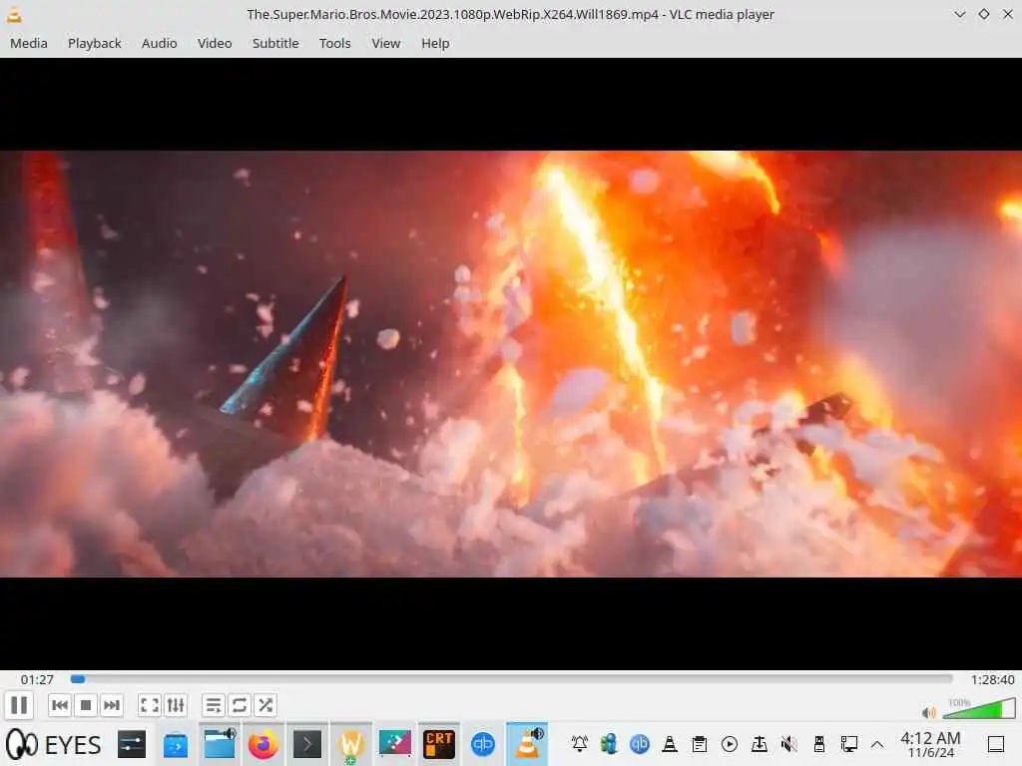The image size is (1022, 766).
Task: Launch Firefox from the taskbar
Action: [x=263, y=744]
